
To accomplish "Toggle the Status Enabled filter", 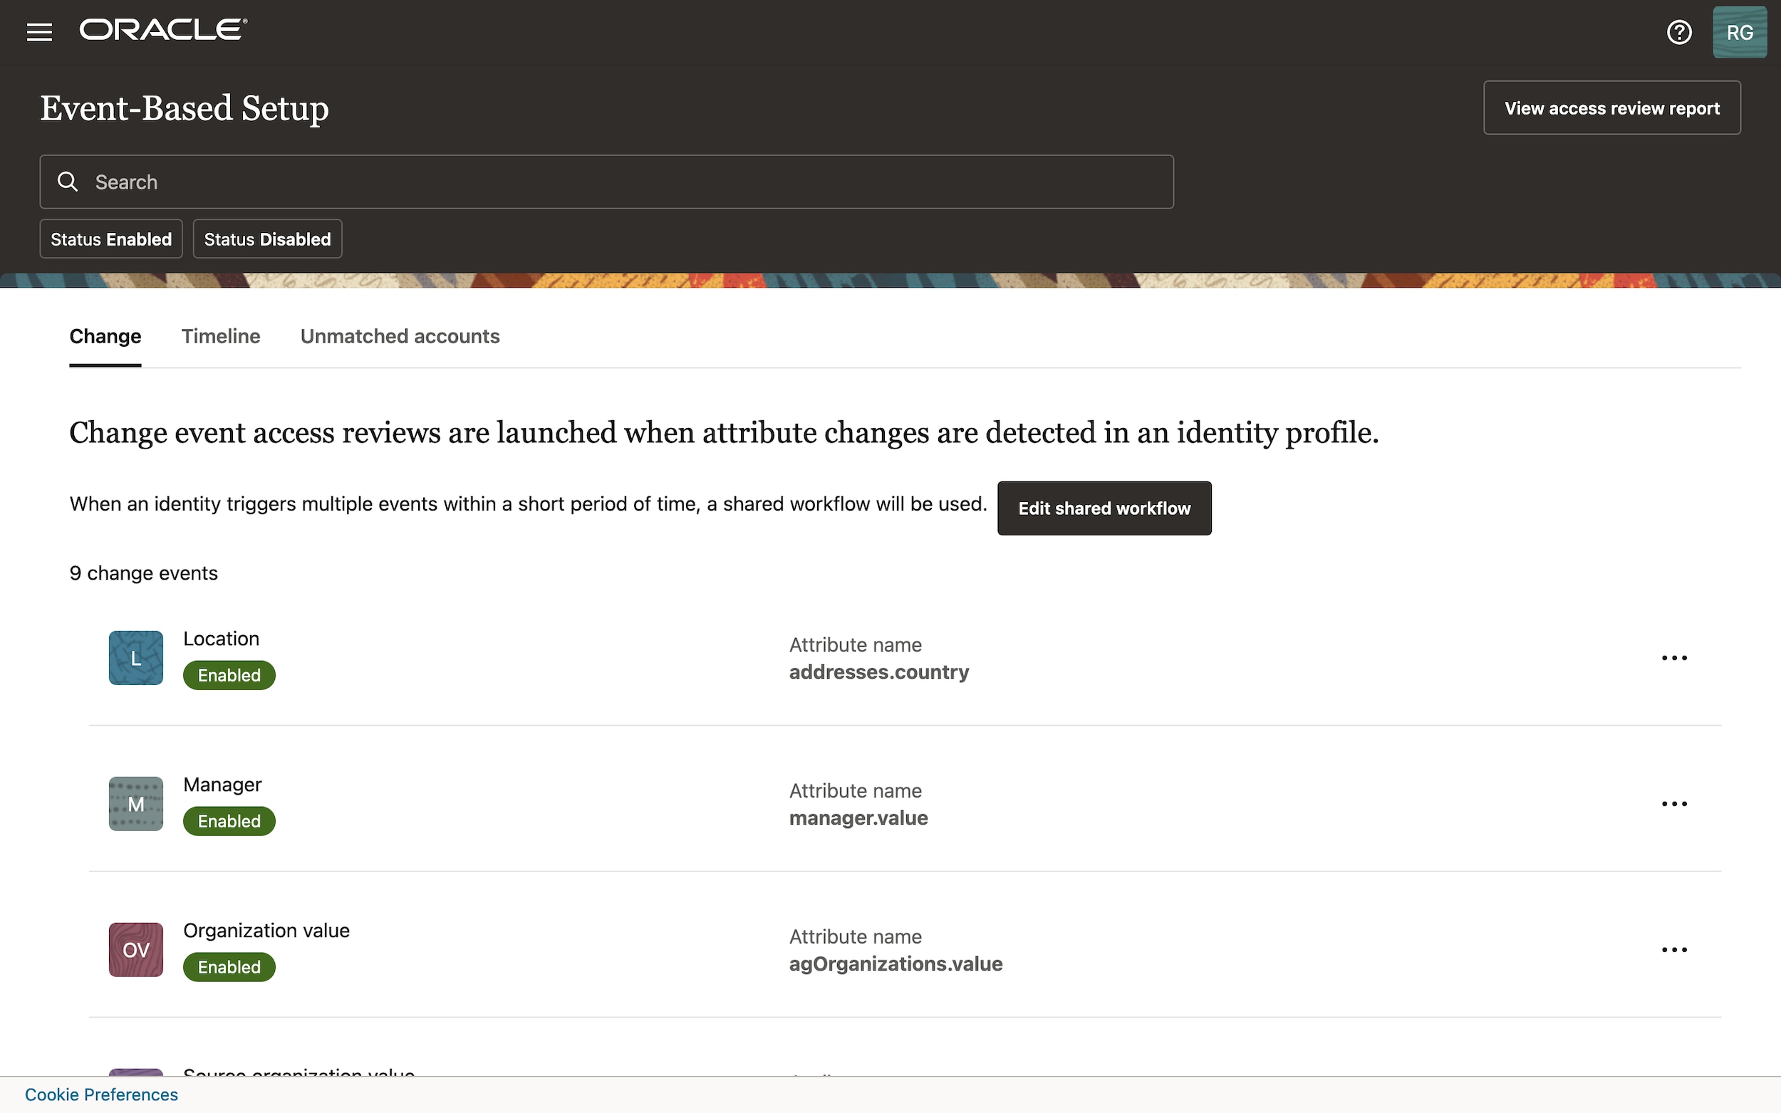I will pyautogui.click(x=110, y=239).
